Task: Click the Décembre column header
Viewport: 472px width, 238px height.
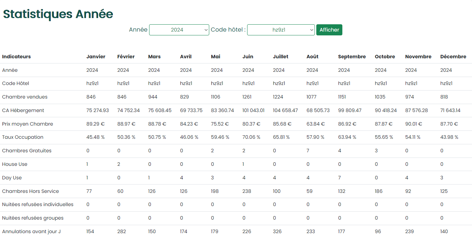Action: click(453, 57)
